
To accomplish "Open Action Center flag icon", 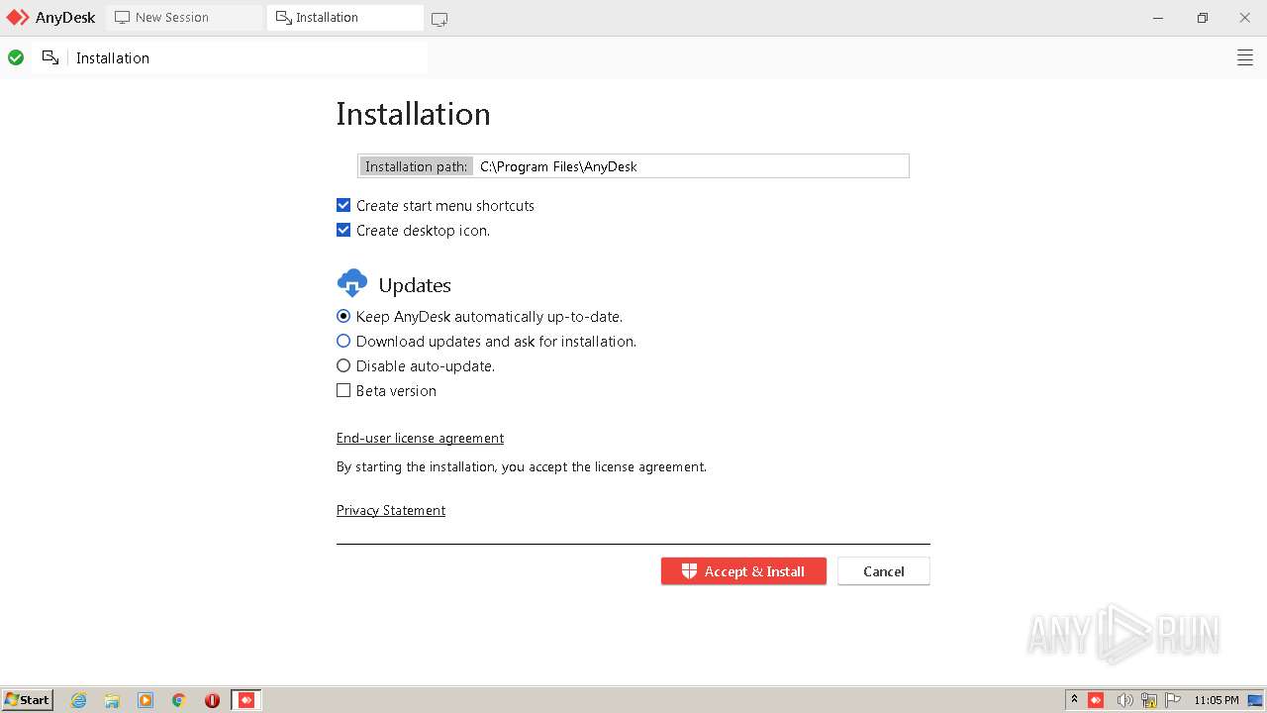I will coord(1173,700).
